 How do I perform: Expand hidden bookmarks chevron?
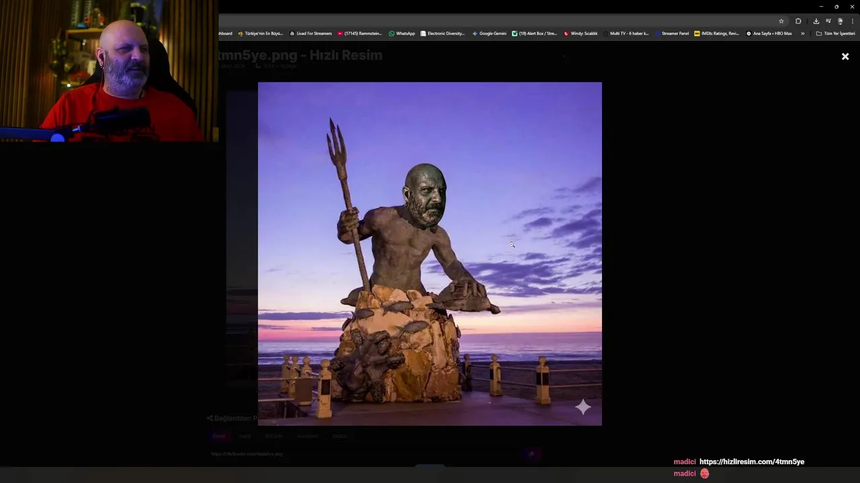802,34
